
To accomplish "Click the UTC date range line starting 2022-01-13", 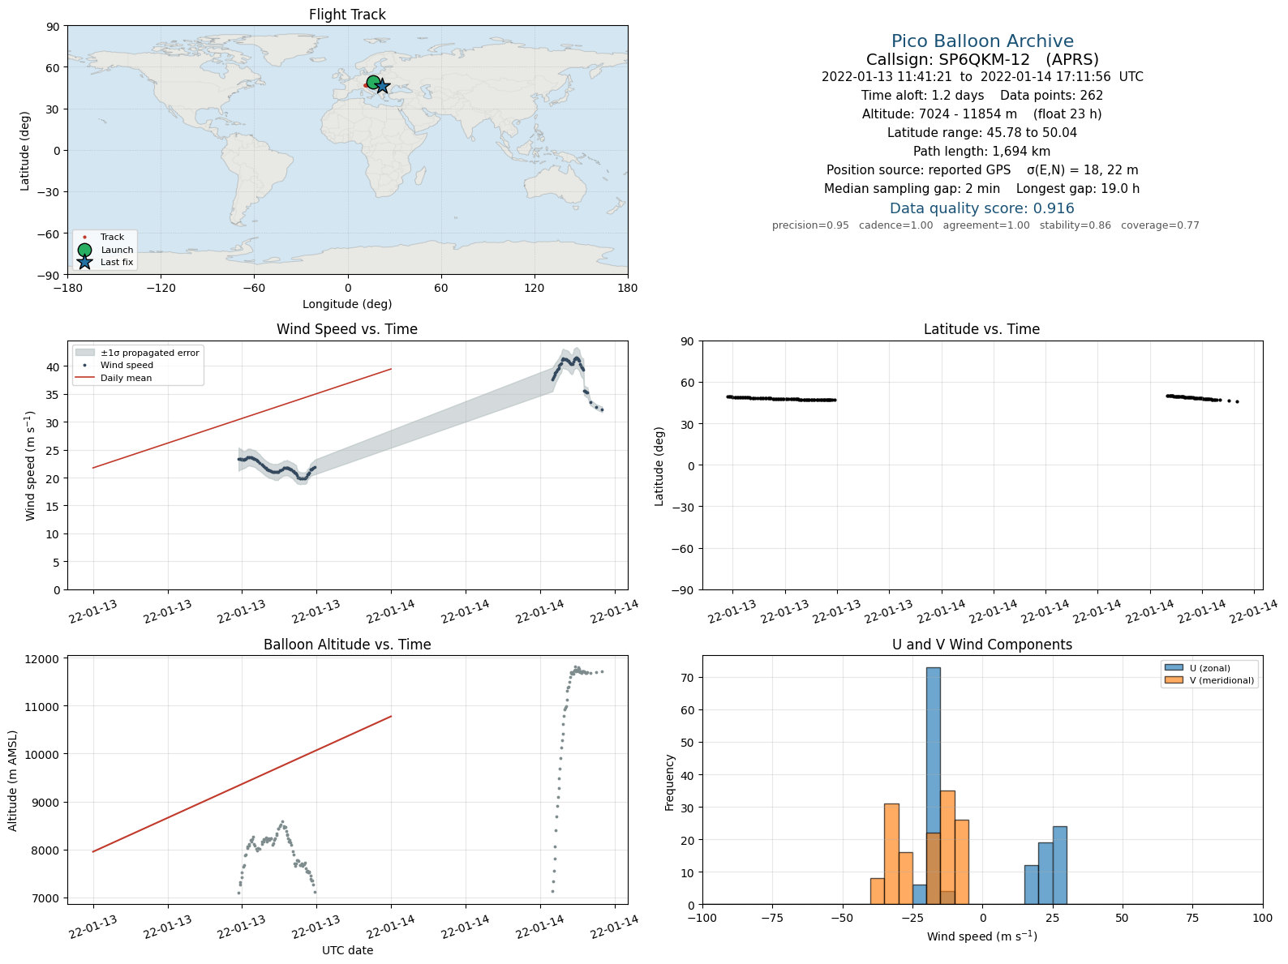I will point(982,77).
